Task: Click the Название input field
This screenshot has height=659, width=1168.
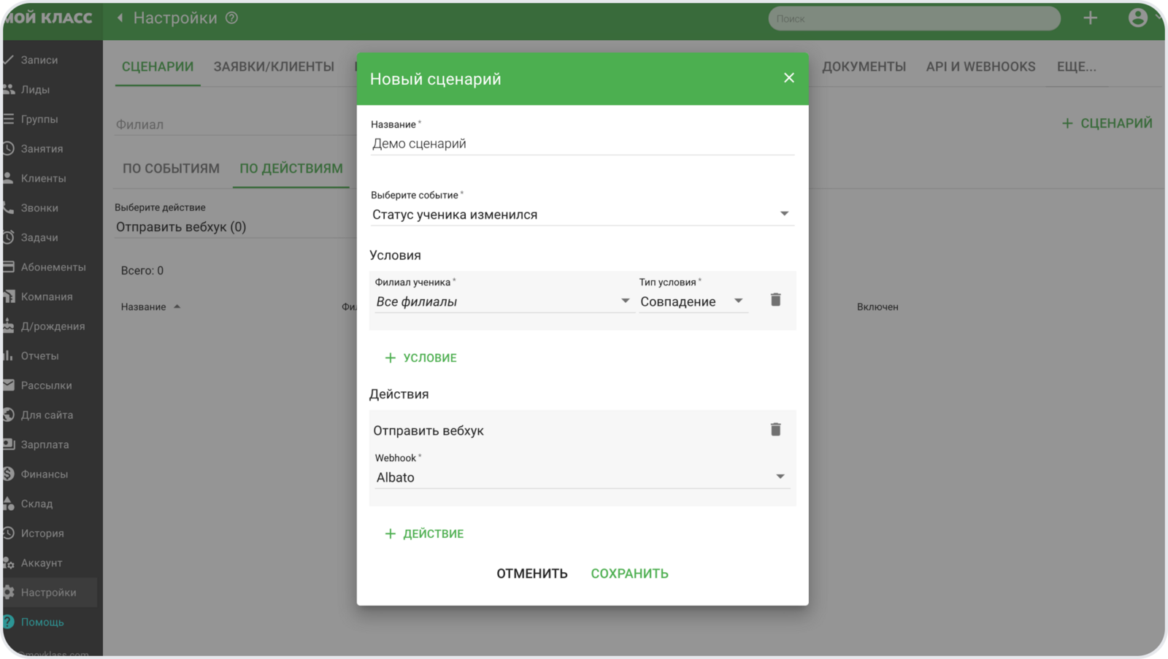Action: point(581,144)
